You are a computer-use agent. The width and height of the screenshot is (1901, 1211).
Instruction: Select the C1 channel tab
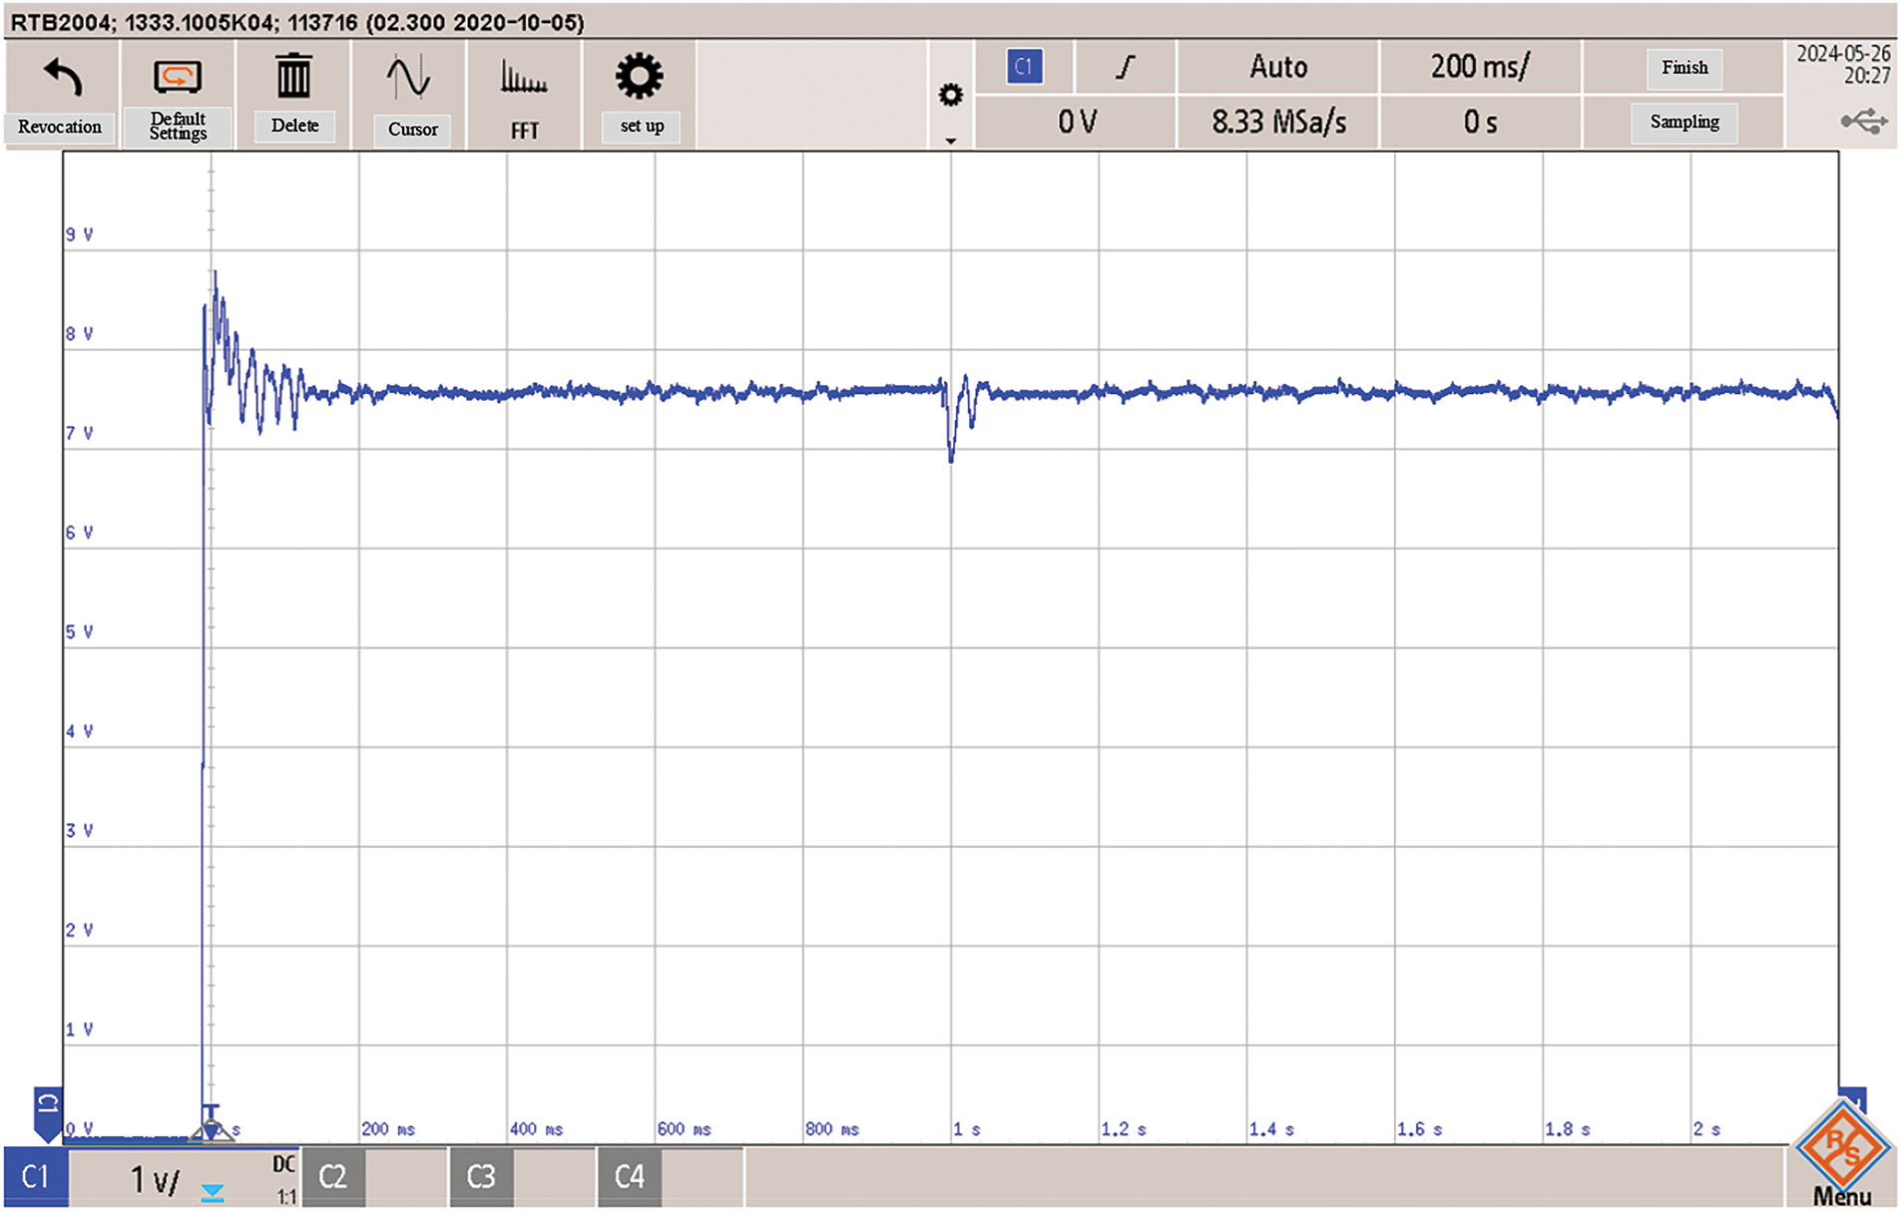(35, 1177)
